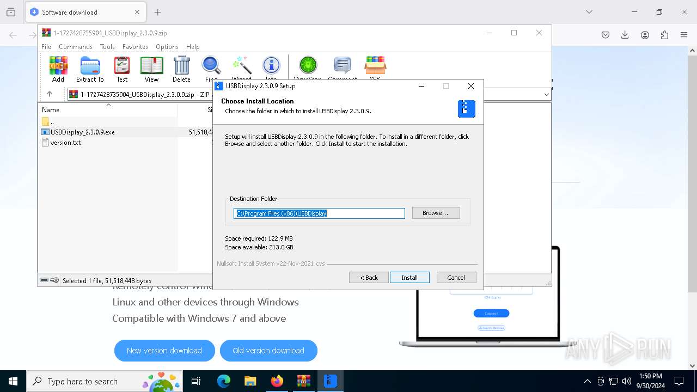Open the Firefox list all tabs chevron
The height and width of the screenshot is (392, 697).
coord(589,12)
